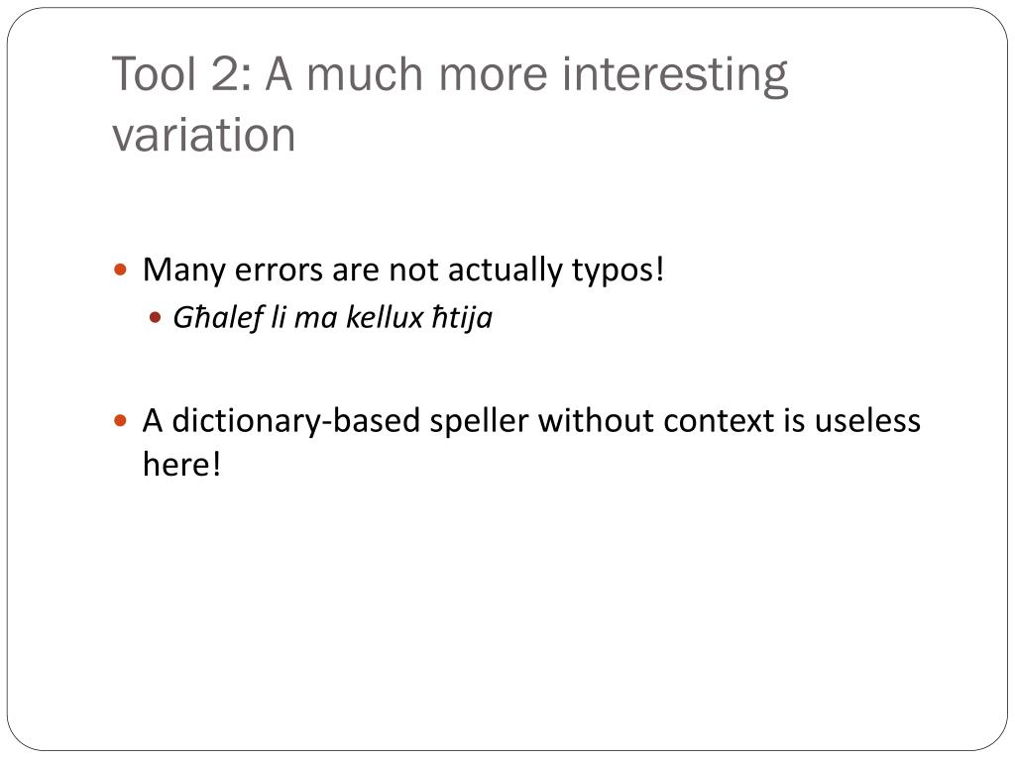Click the word 'speller' in second bullet
The width and height of the screenshot is (1015, 761).
479,422
